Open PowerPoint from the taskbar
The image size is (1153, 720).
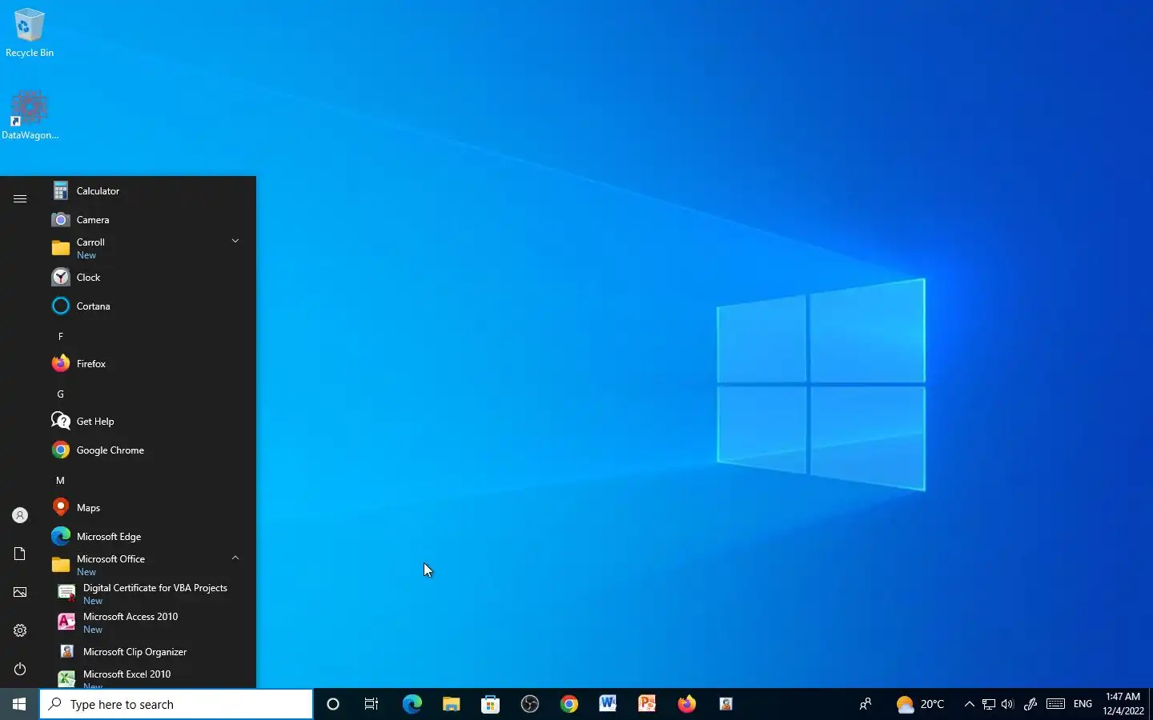tap(647, 704)
